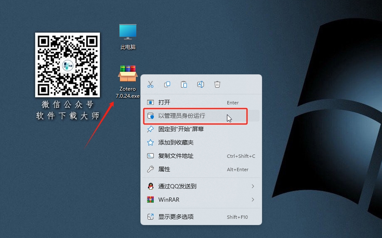Choose 显示更多选项 menu entry
The image size is (382, 238).
pyautogui.click(x=201, y=217)
